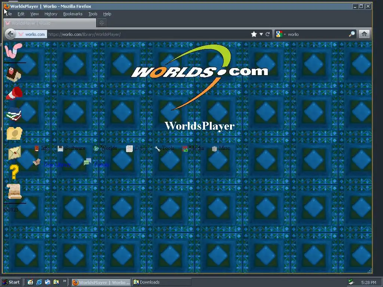The image size is (383, 287).
Task: Switch to Downloads taskbar window
Action: click(161, 283)
